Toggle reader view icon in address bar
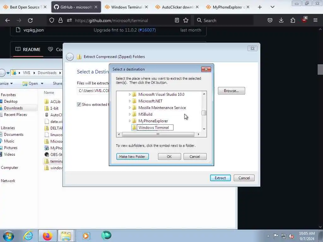The width and height of the screenshot is (323, 242). point(177,20)
